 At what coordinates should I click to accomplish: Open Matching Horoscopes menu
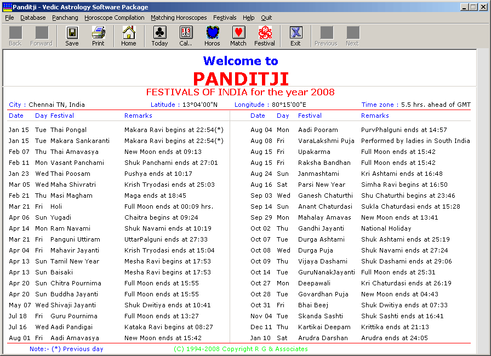(x=179, y=18)
